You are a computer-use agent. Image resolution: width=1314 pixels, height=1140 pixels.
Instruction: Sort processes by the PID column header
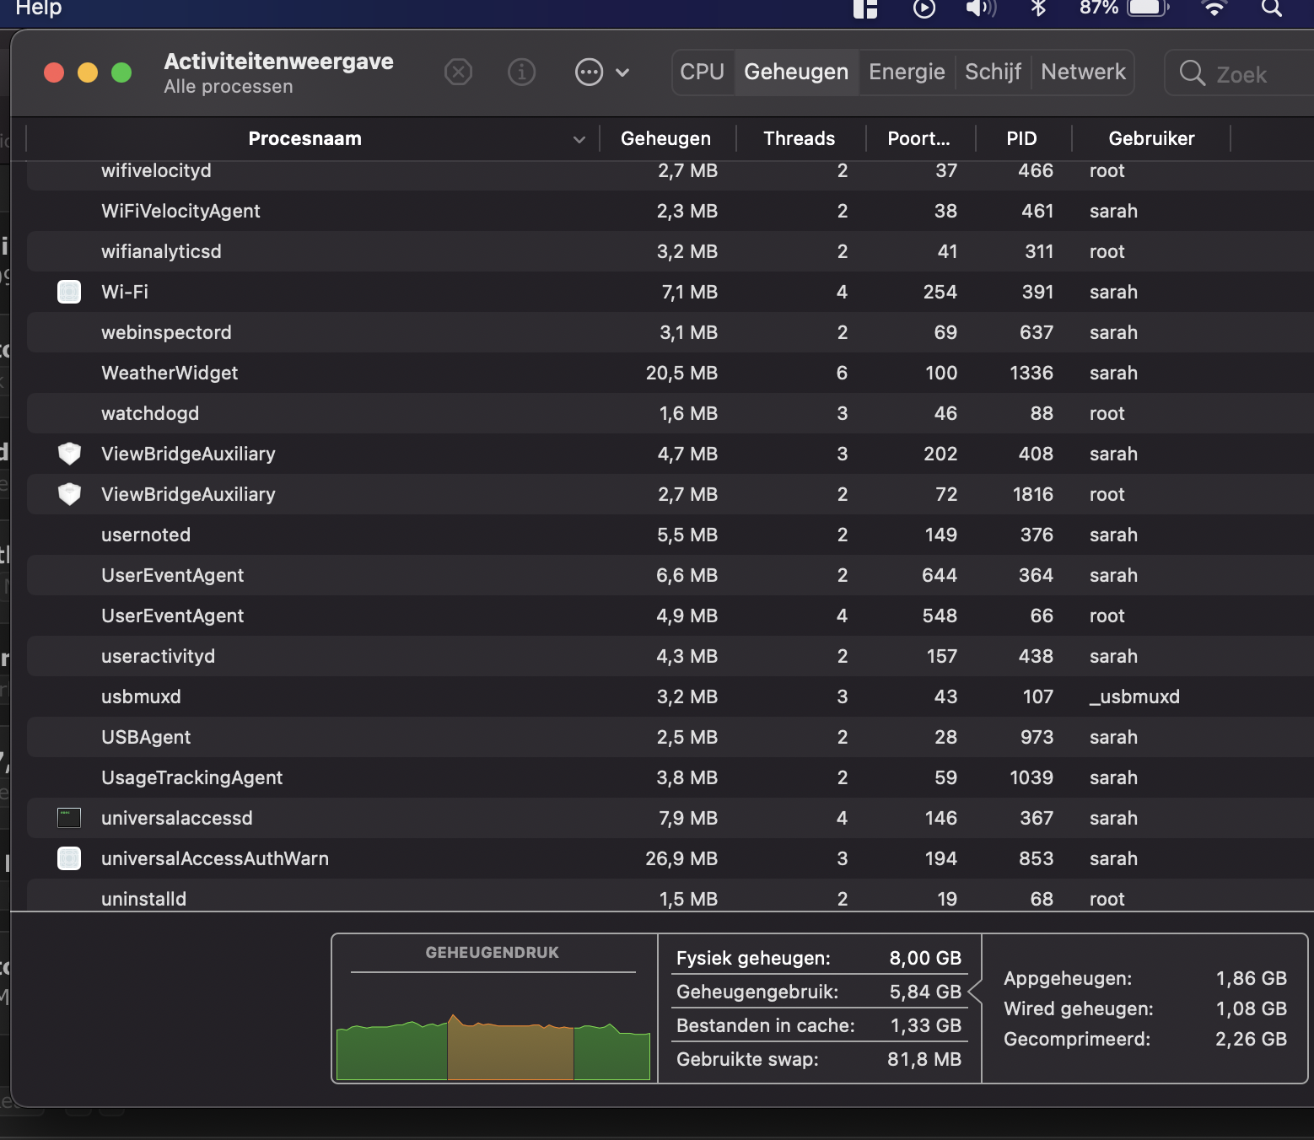point(1021,139)
